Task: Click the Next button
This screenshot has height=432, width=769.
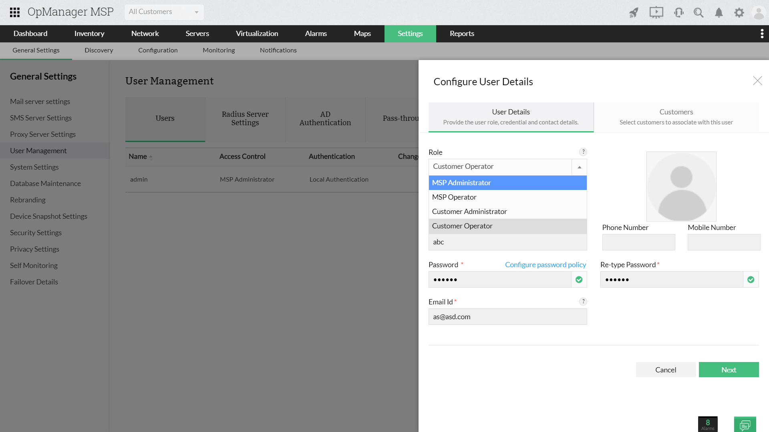Action: point(729,370)
